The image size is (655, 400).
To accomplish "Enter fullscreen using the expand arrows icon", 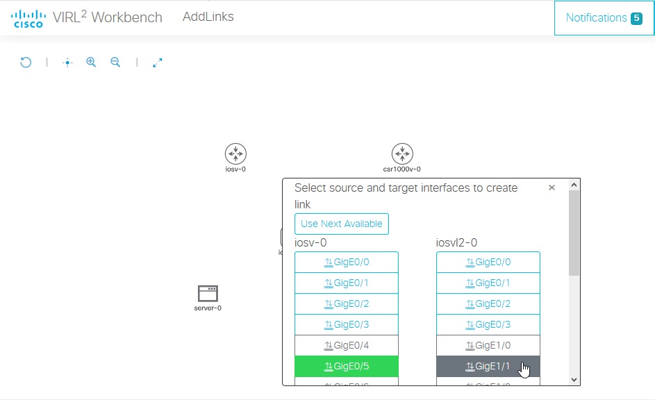I will (157, 62).
